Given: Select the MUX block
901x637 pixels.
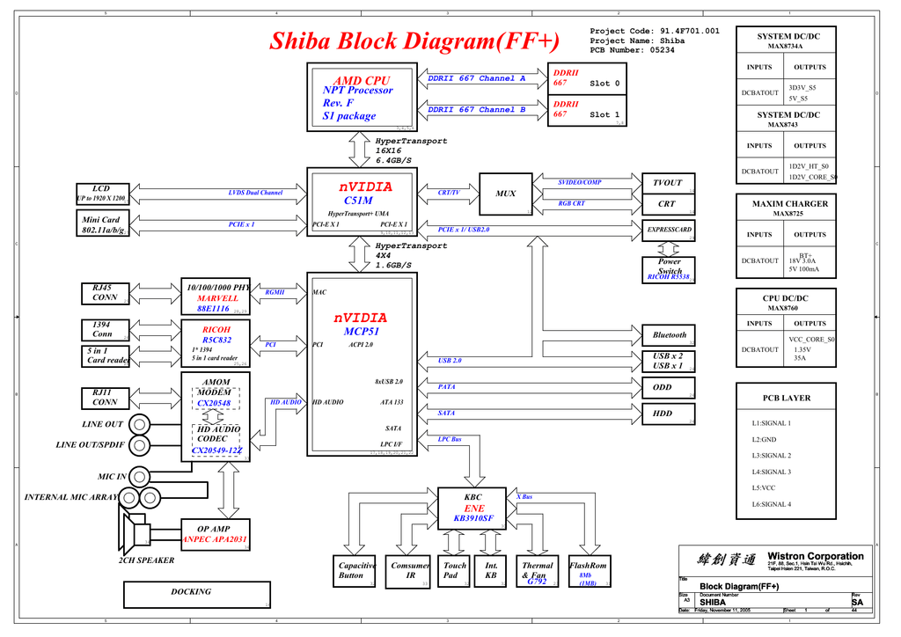Looking at the screenshot, I should (506, 194).
